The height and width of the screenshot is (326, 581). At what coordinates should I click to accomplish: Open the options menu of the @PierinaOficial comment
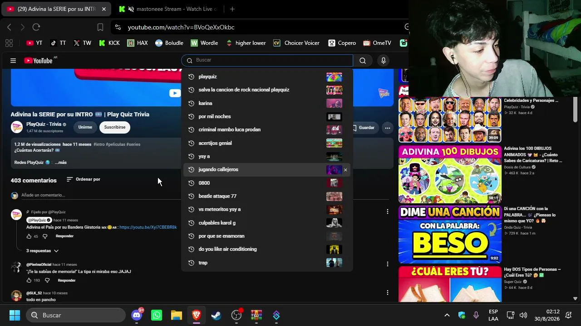387,264
